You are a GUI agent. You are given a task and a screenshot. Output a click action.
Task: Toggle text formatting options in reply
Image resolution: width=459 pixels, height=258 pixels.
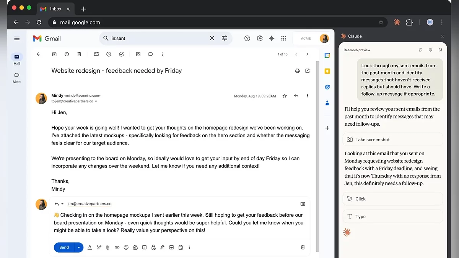90,247
